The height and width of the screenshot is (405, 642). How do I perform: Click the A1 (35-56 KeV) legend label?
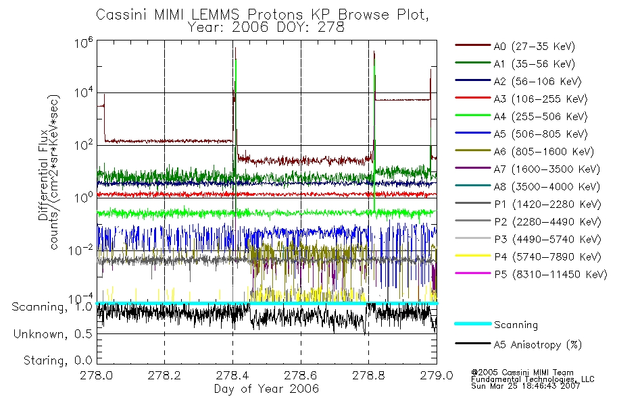(x=535, y=64)
